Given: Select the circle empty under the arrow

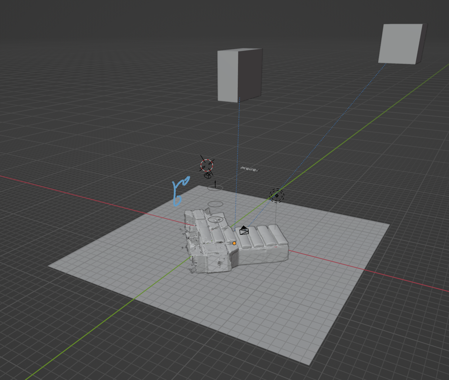Looking at the screenshot, I should (215, 188).
